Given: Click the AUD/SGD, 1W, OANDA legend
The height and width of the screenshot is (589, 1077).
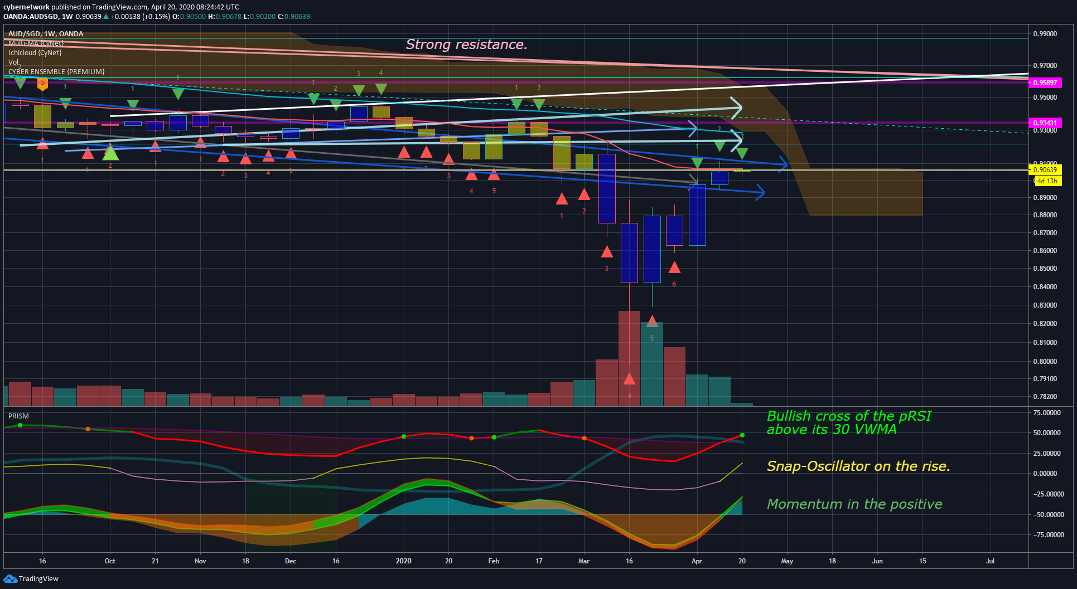Looking at the screenshot, I should 46,34.
